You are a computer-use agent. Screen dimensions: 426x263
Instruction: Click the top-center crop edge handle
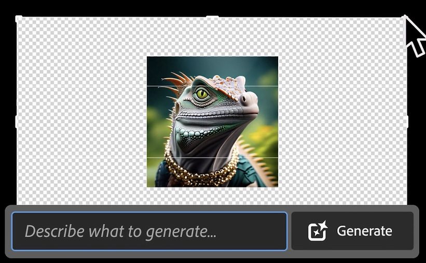point(212,17)
